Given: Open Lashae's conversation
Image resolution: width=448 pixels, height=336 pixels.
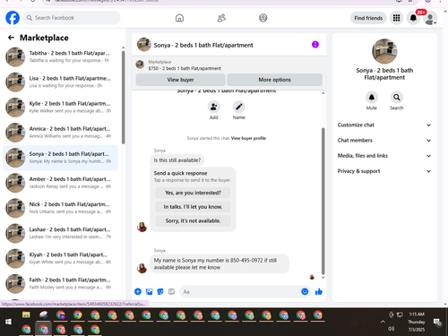Looking at the screenshot, I should [60, 233].
